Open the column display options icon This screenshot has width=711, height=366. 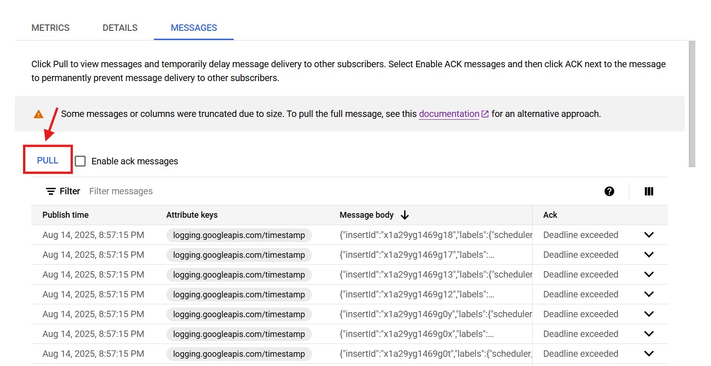tap(649, 192)
